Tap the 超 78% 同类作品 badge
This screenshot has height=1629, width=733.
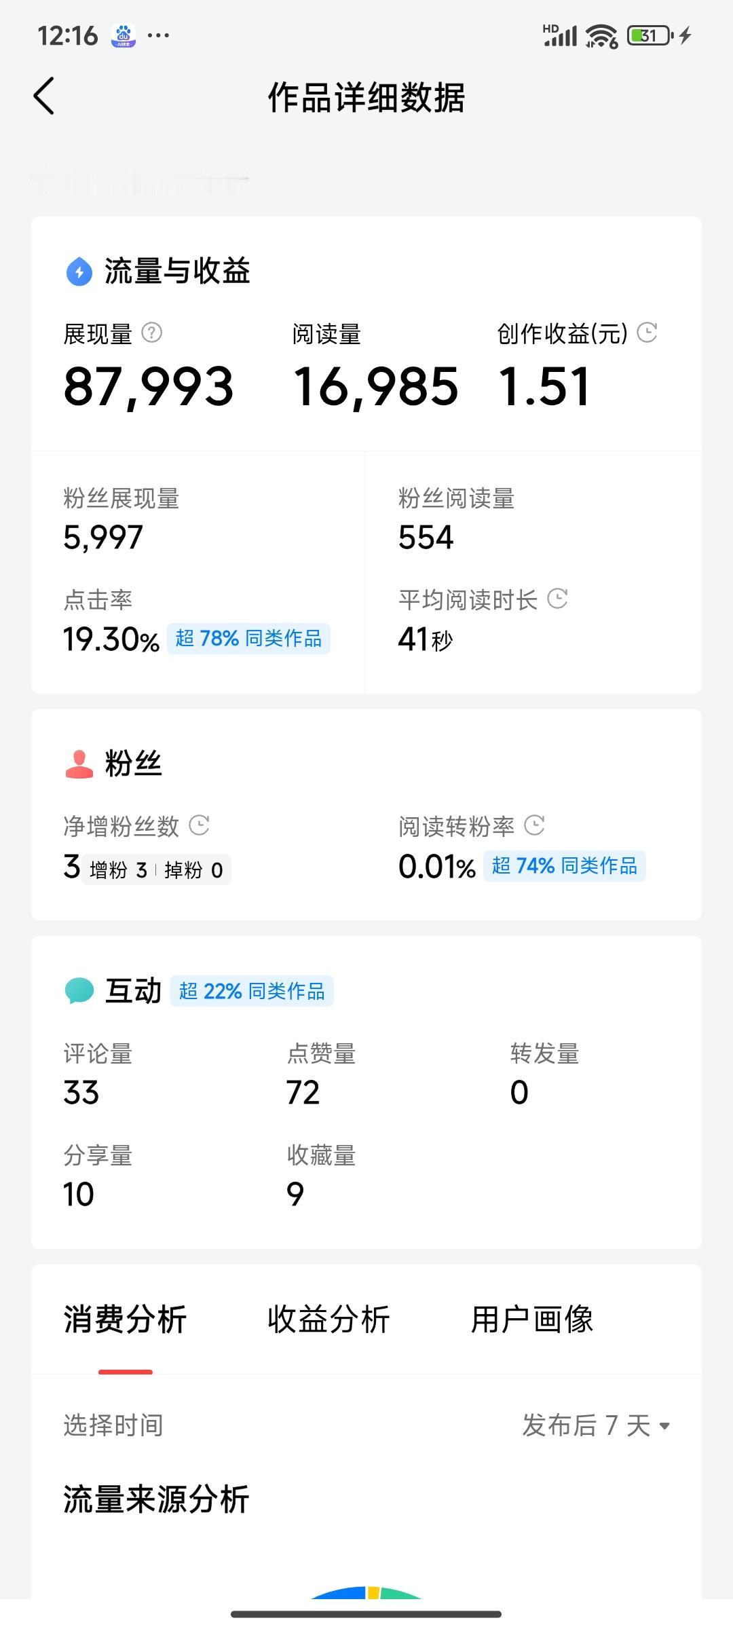pyautogui.click(x=248, y=639)
